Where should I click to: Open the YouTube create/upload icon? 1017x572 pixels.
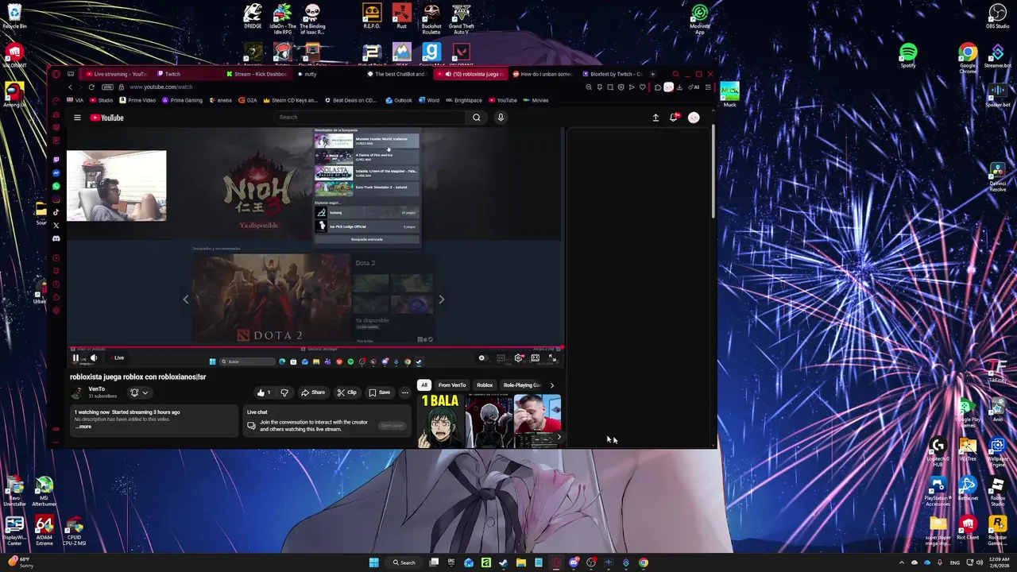point(655,118)
